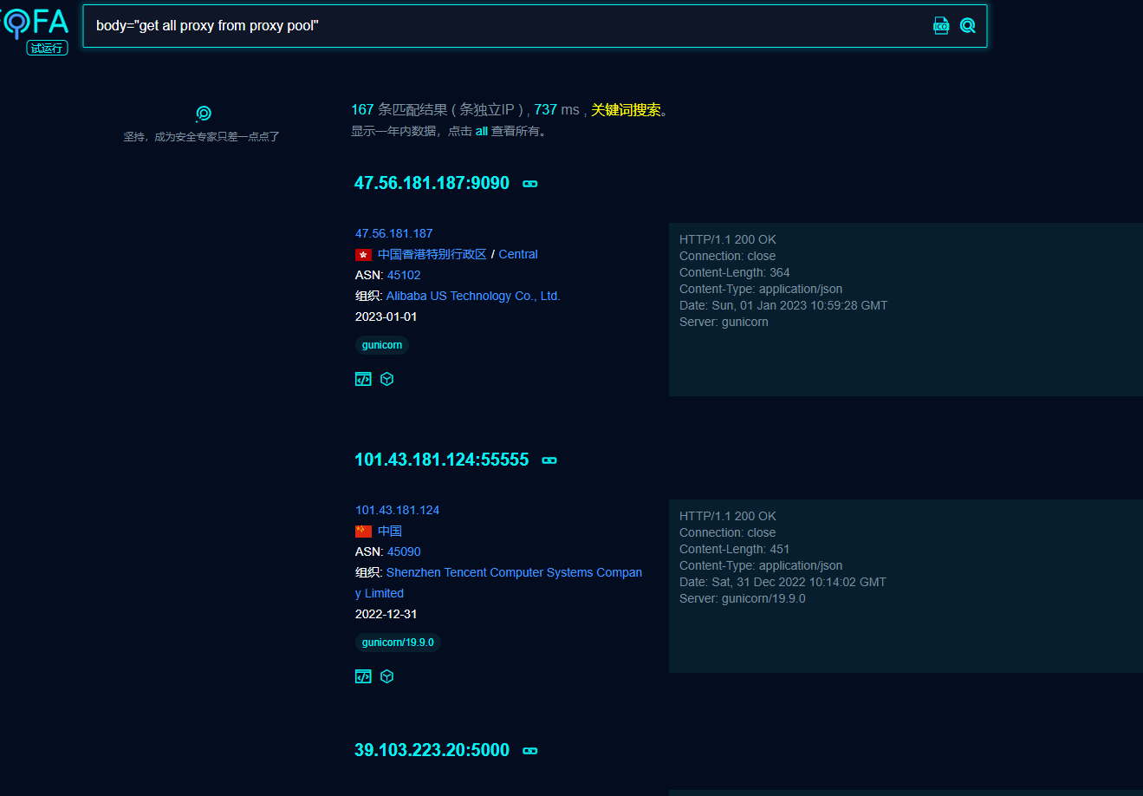Click the China flag icon
Screen dimensions: 1143x796
click(364, 532)
